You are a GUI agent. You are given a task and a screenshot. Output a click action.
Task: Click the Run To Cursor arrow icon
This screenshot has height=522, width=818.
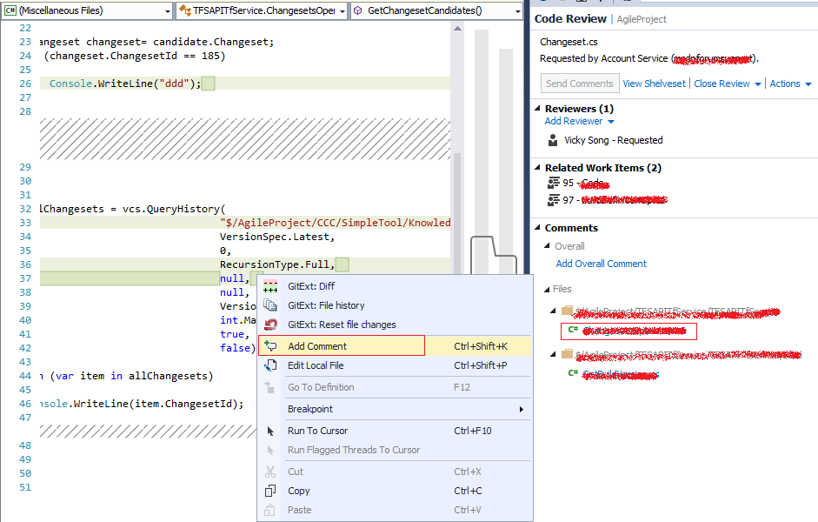pos(270,431)
